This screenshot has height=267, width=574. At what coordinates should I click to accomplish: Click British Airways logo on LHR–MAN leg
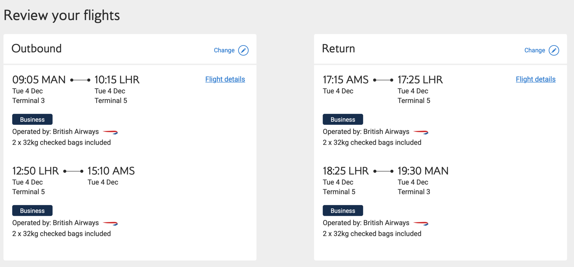[x=421, y=223]
